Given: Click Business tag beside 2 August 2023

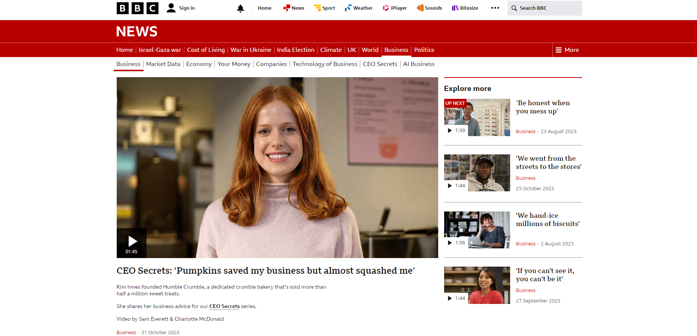Looking at the screenshot, I should 525,244.
